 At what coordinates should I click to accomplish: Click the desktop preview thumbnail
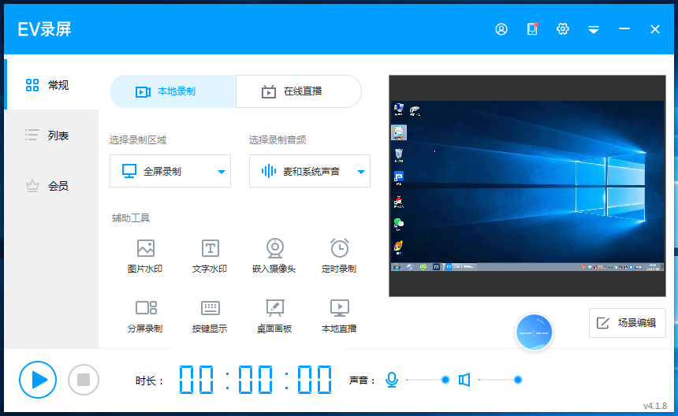(x=527, y=186)
